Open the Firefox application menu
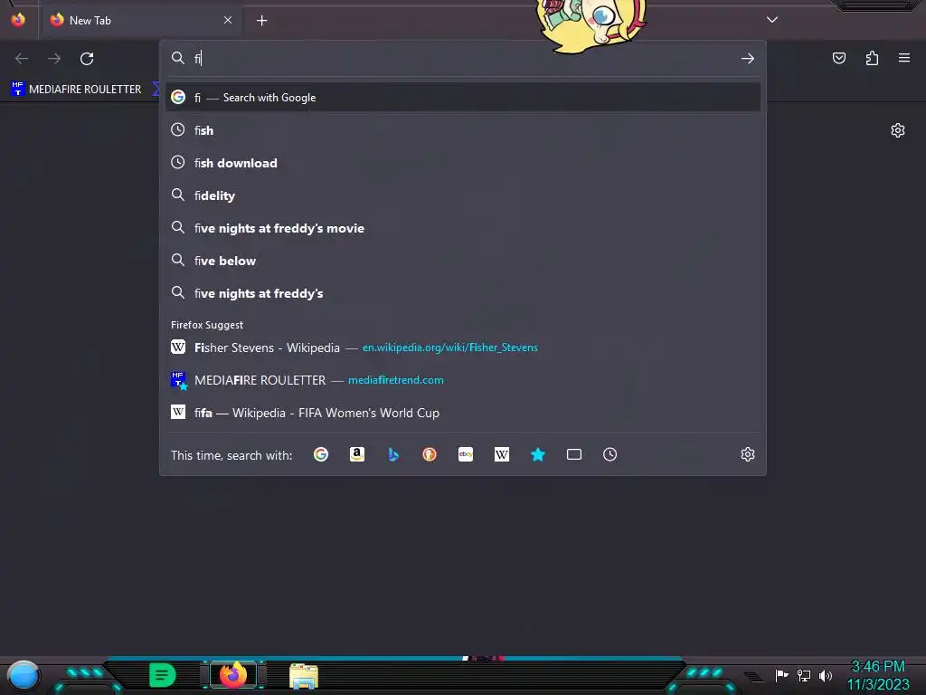This screenshot has width=926, height=695. click(x=904, y=58)
